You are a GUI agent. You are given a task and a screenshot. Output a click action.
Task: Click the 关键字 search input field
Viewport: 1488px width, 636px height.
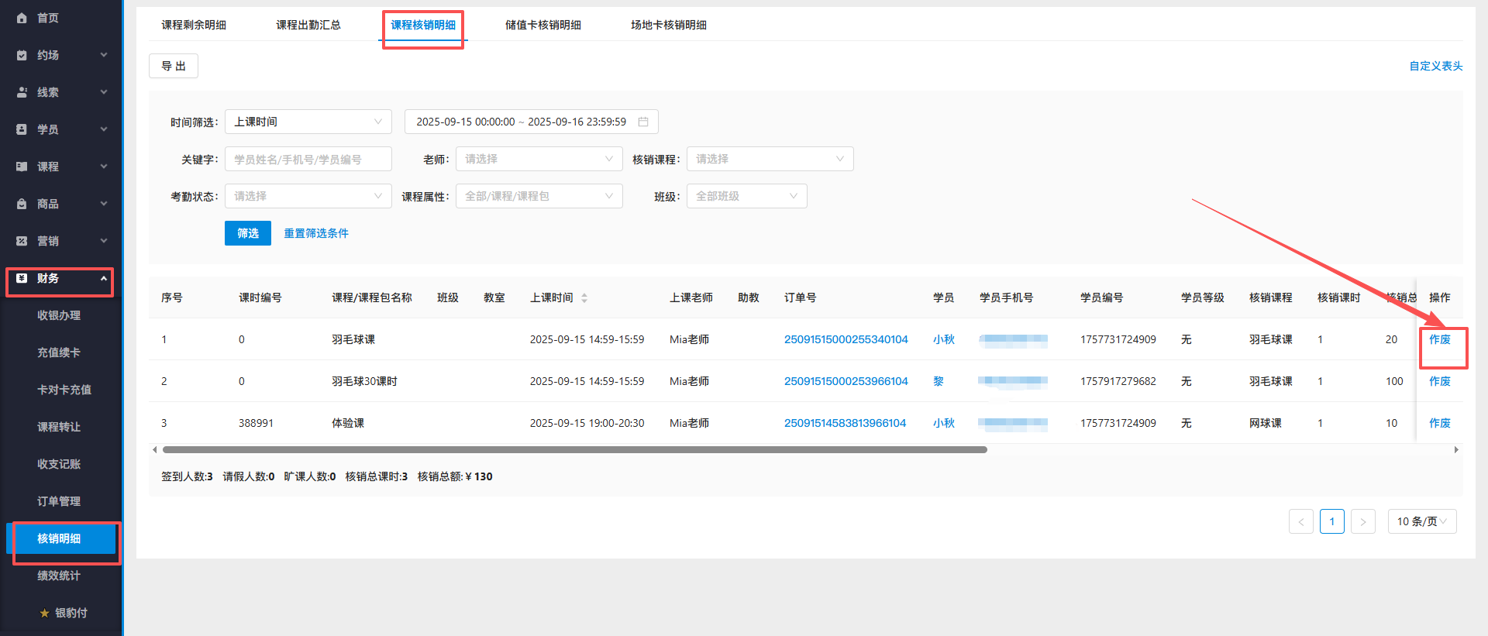pos(308,159)
